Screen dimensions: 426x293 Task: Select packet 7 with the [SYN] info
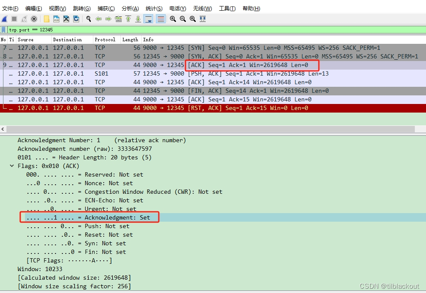[213, 48]
